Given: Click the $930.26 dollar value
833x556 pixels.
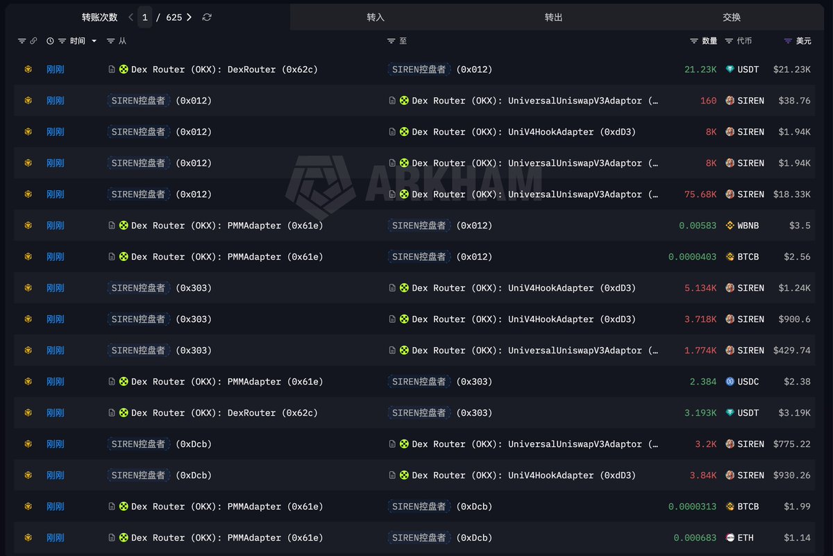Looking at the screenshot, I should (792, 475).
